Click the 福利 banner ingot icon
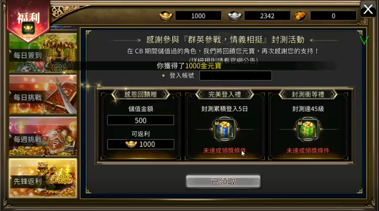The width and height of the screenshot is (379, 211). [28, 29]
